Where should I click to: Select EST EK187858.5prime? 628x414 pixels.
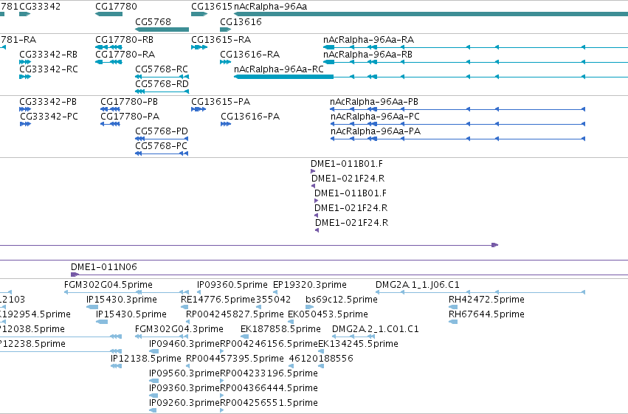(x=280, y=329)
